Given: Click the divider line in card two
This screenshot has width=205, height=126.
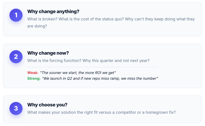Looking at the screenshot, I should pyautogui.click(x=93, y=67).
